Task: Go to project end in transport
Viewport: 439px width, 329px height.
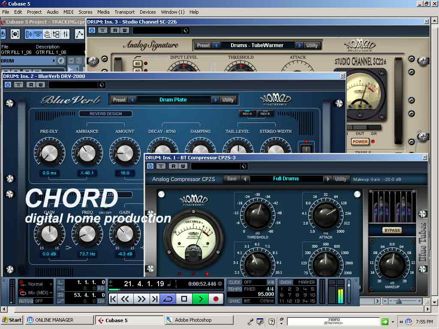Action: click(x=154, y=299)
